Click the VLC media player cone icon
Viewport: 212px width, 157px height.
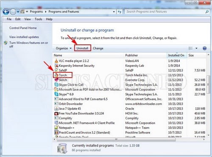[x=56, y=61]
